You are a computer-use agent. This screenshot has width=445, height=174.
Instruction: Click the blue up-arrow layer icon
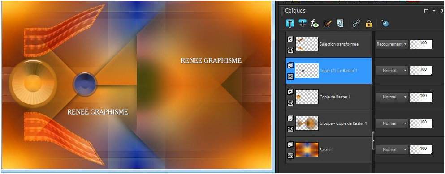[x=290, y=24]
